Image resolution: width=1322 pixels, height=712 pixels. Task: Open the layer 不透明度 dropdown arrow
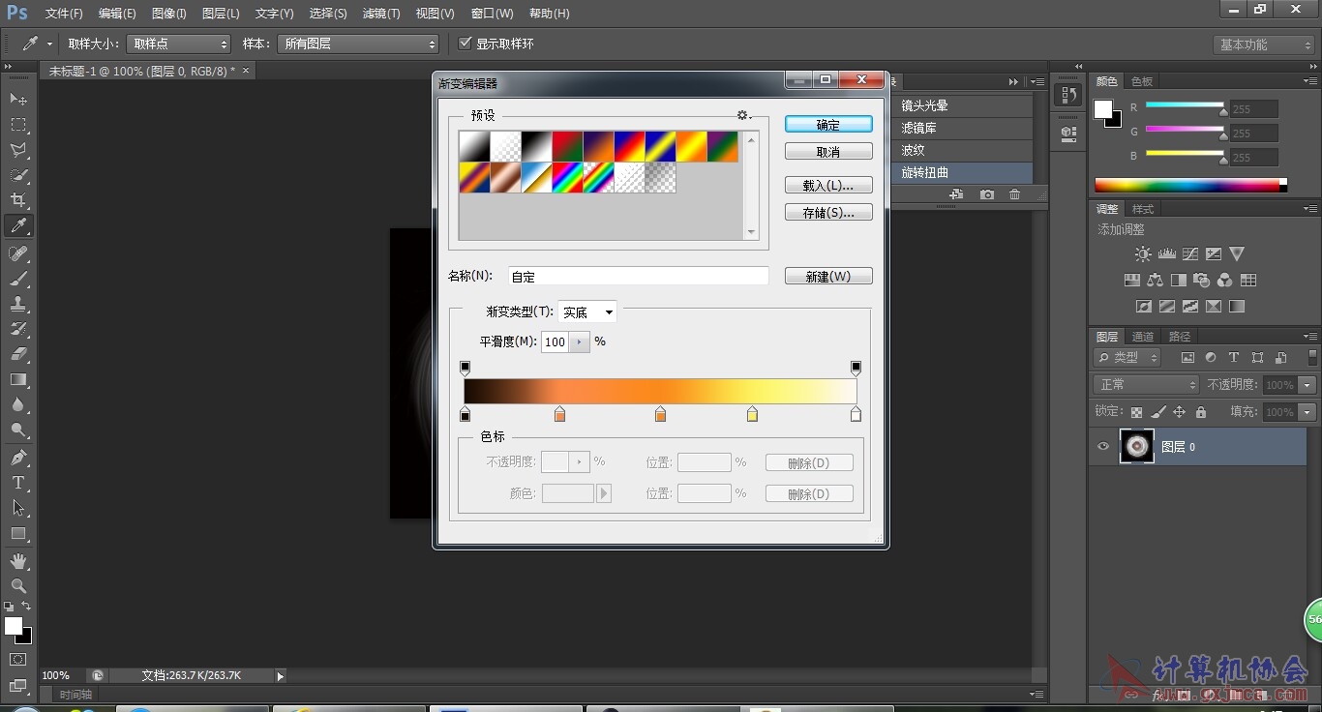click(x=1307, y=385)
